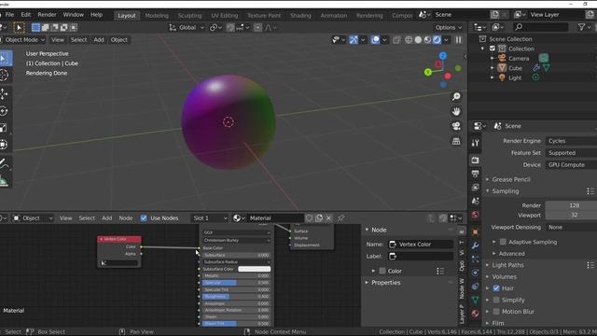The height and width of the screenshot is (336, 597).
Task: Open the Feature Set Supported dropdown
Action: coord(571,153)
